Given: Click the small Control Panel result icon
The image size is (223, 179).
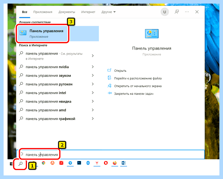Looking at the screenshot, I should coord(23,33).
